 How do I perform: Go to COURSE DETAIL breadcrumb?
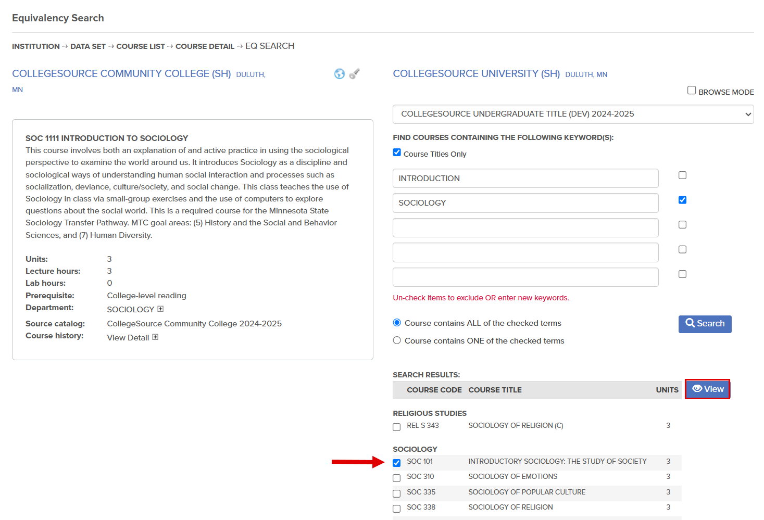205,46
